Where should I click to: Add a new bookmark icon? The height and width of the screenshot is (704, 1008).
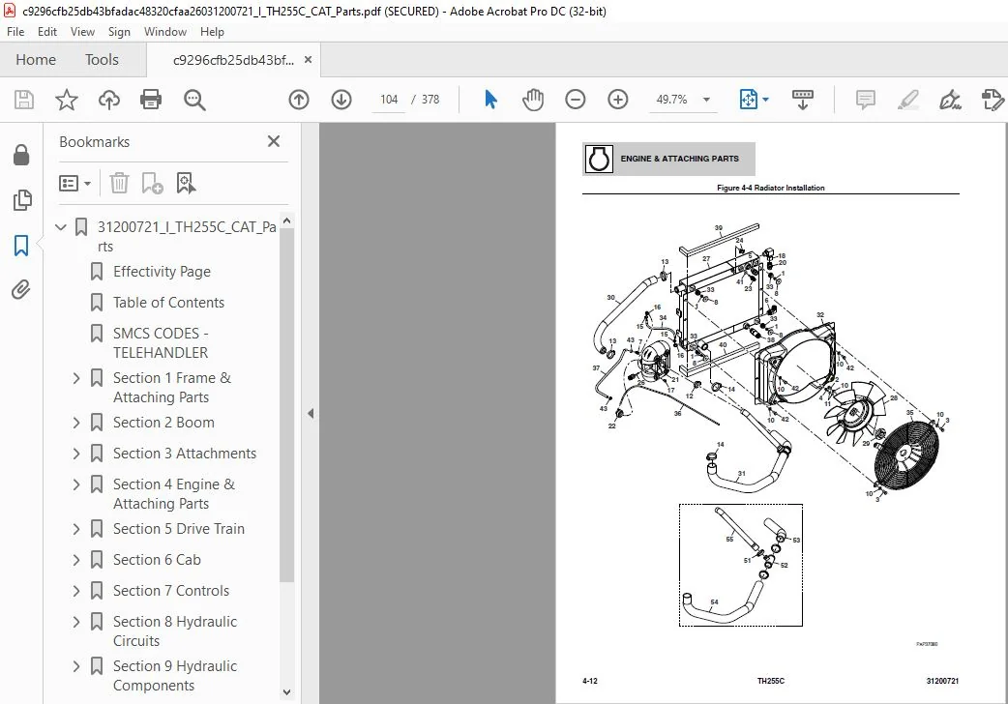tap(152, 183)
